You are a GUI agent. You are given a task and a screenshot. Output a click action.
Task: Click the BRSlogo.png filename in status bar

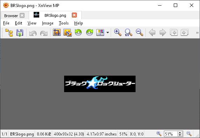coord(22,134)
